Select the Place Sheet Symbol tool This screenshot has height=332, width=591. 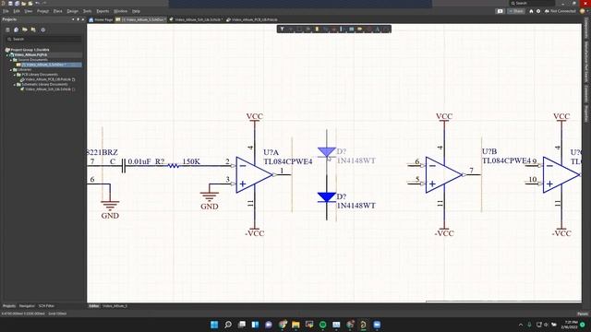tap(351, 29)
